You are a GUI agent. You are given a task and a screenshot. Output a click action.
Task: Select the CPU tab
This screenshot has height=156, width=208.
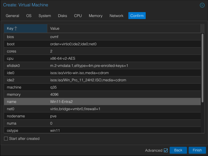point(78,16)
